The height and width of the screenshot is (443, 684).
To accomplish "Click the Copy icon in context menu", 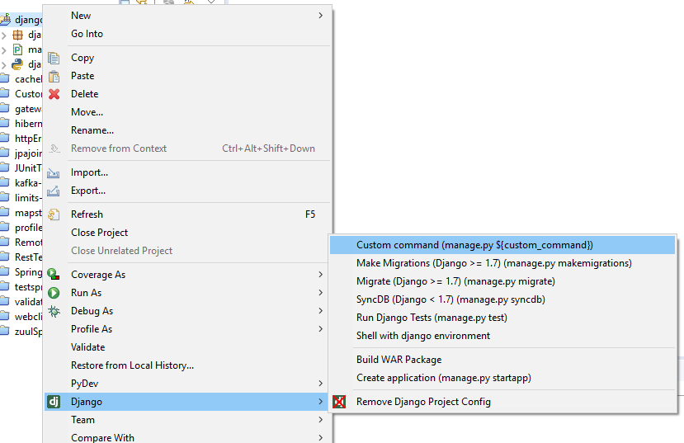I will [x=54, y=58].
